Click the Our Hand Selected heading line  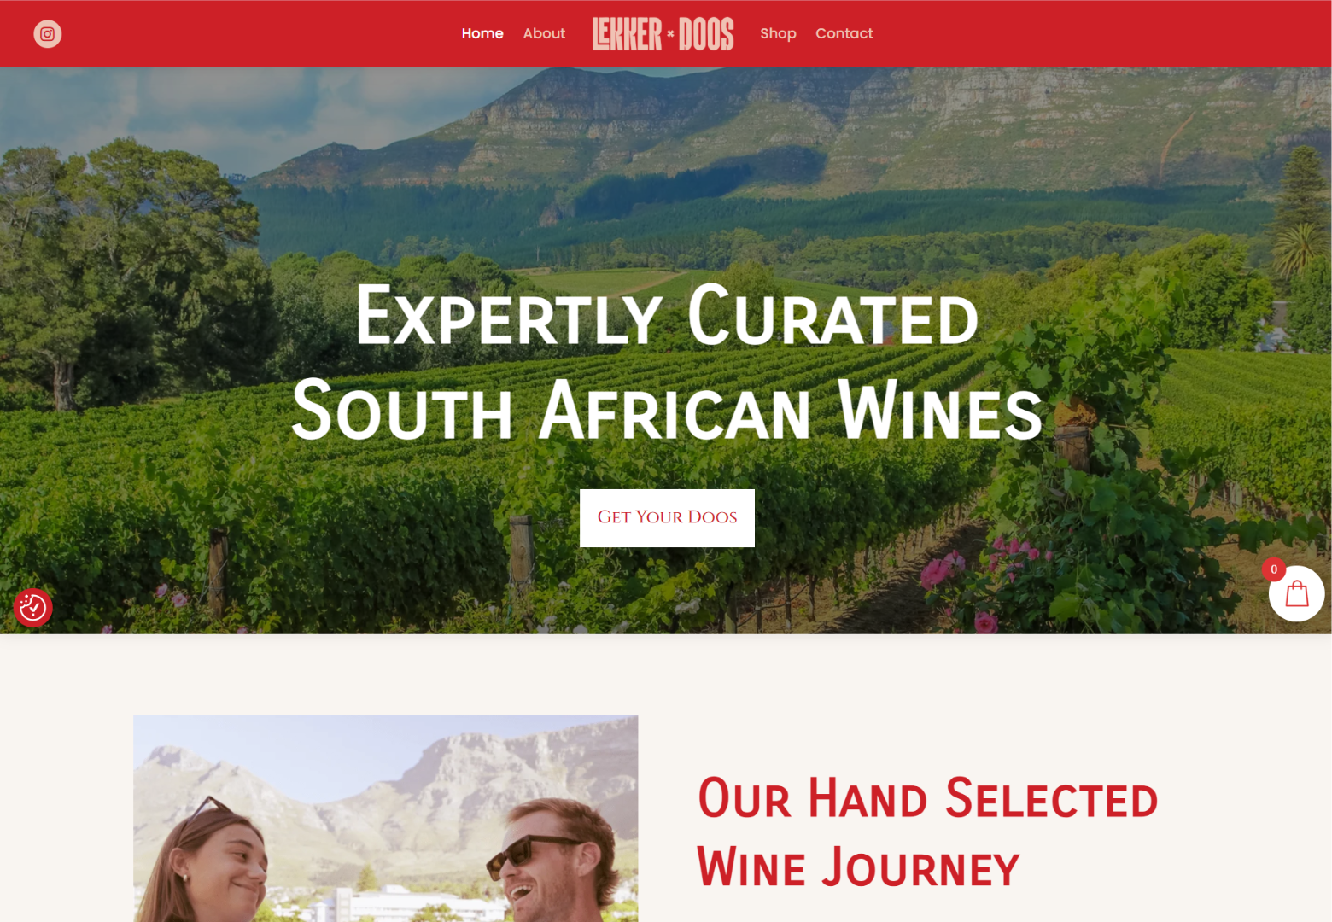tap(927, 797)
